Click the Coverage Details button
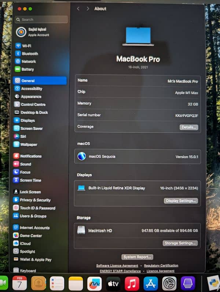The width and height of the screenshot is (220, 292). (x=189, y=127)
